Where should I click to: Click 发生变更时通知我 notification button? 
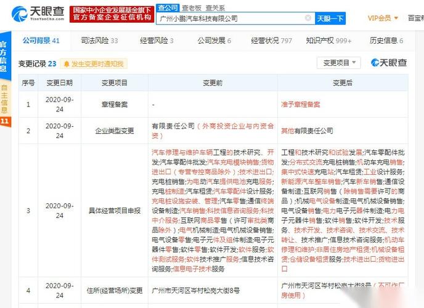[94, 64]
